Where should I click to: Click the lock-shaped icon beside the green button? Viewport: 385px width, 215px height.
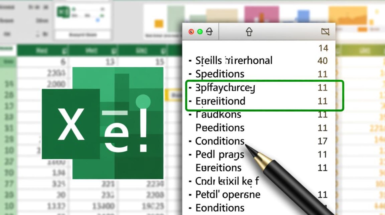pyautogui.click(x=209, y=32)
